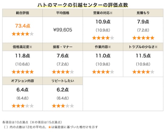Screen dimensions: 167x132
Task: Click the ¥99,605 average price value
Action: (63, 30)
